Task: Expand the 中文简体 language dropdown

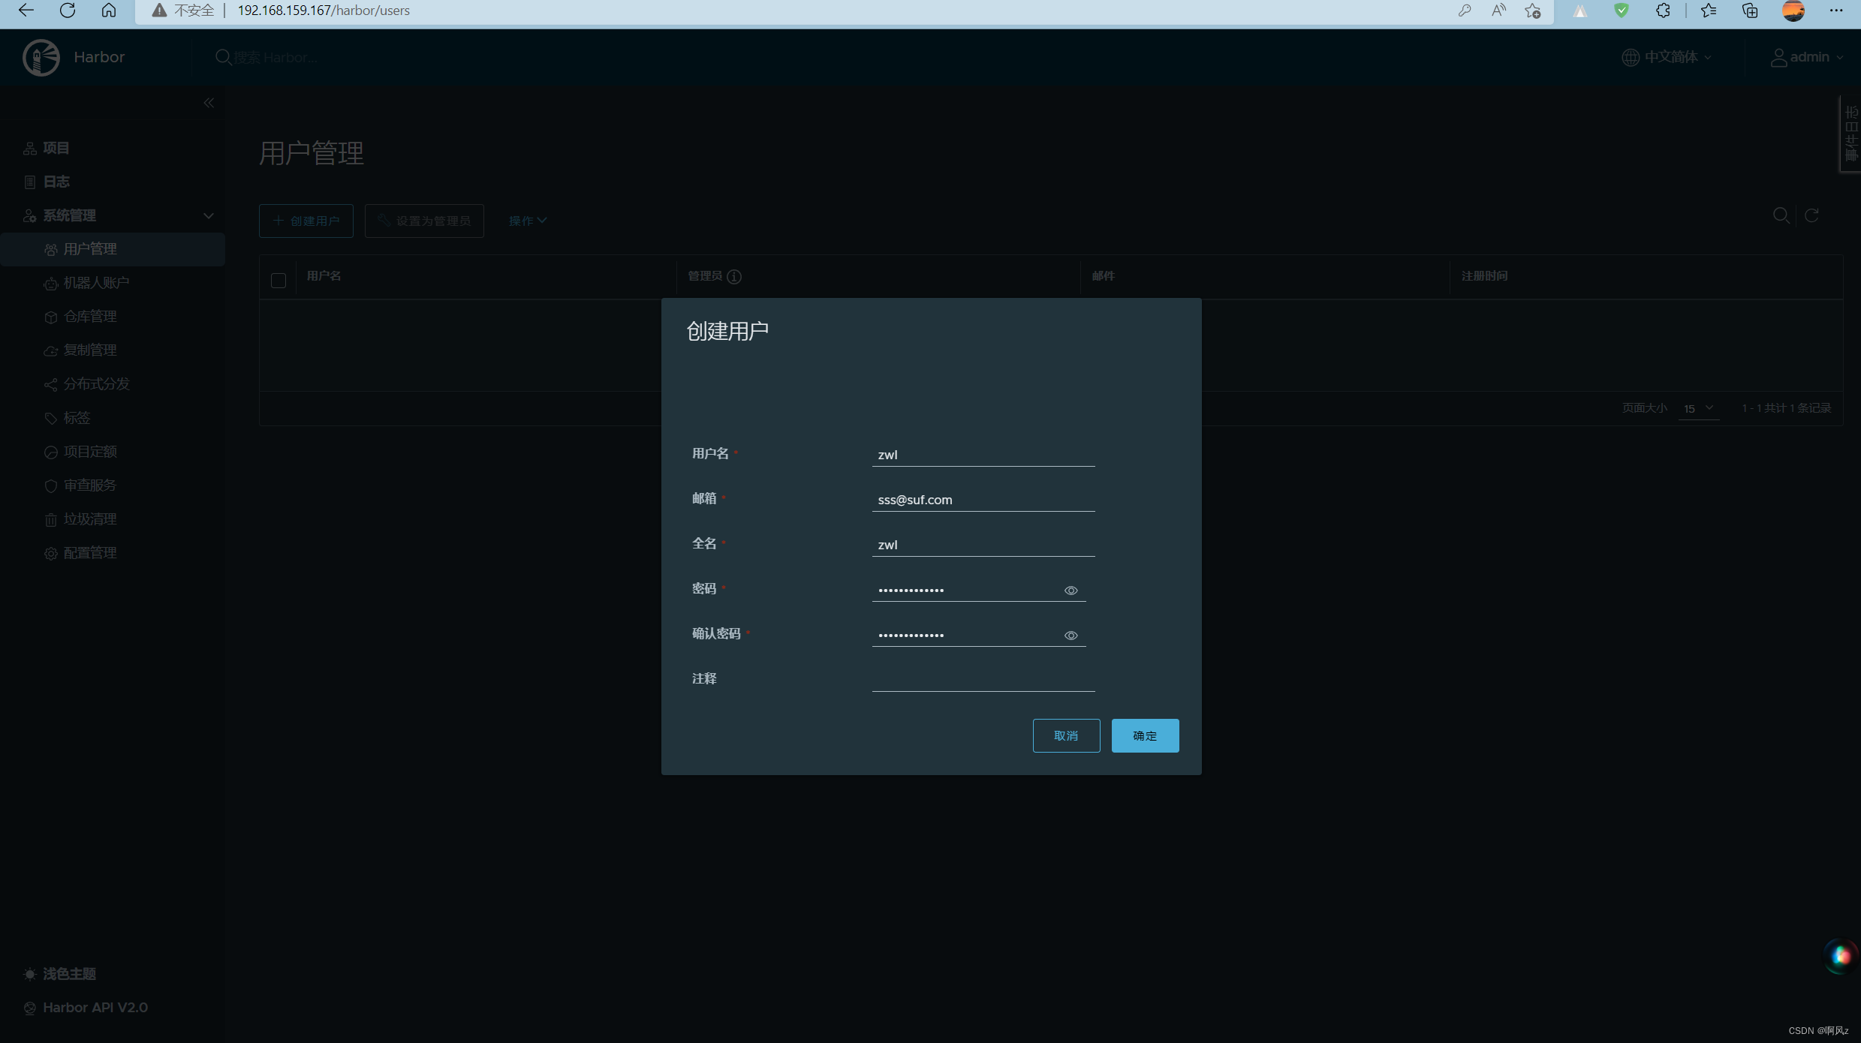Action: [1667, 57]
